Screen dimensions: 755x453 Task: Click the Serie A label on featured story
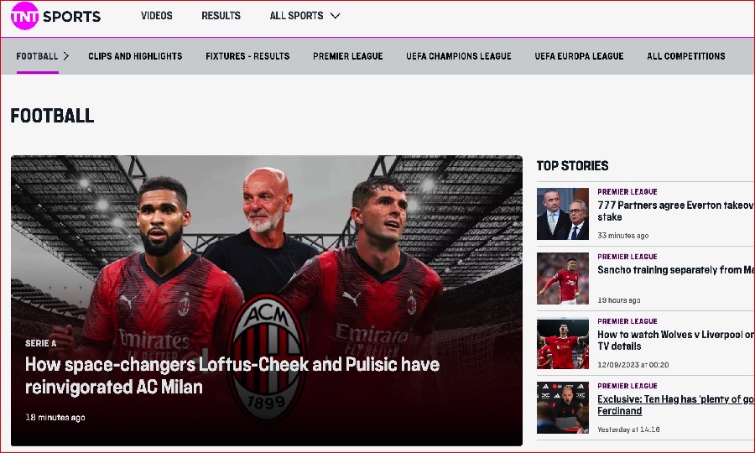(41, 343)
